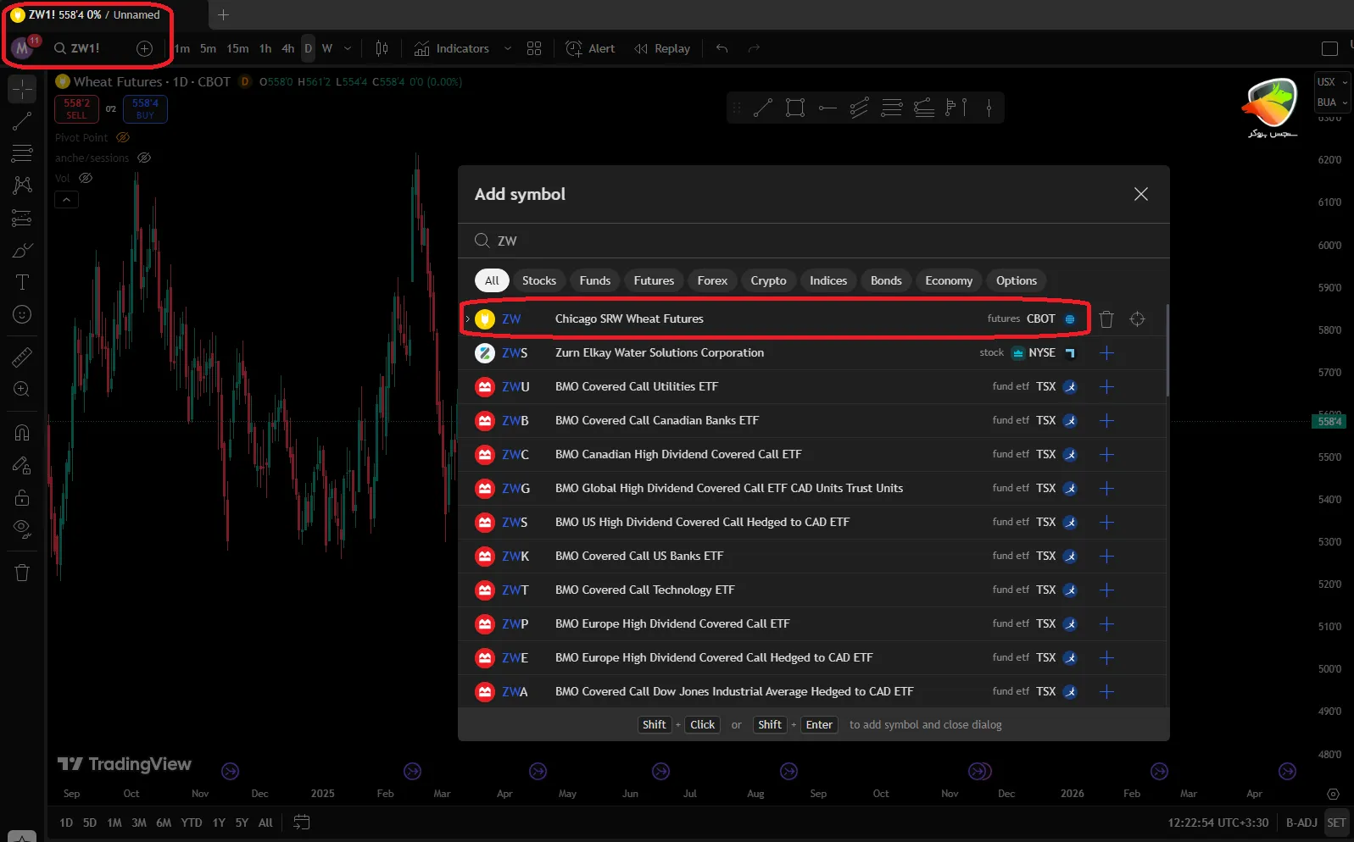
Task: Expand the ZW futures contracts list
Action: coord(467,319)
